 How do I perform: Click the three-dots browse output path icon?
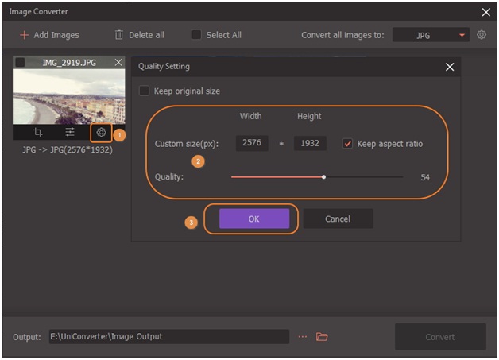[303, 337]
